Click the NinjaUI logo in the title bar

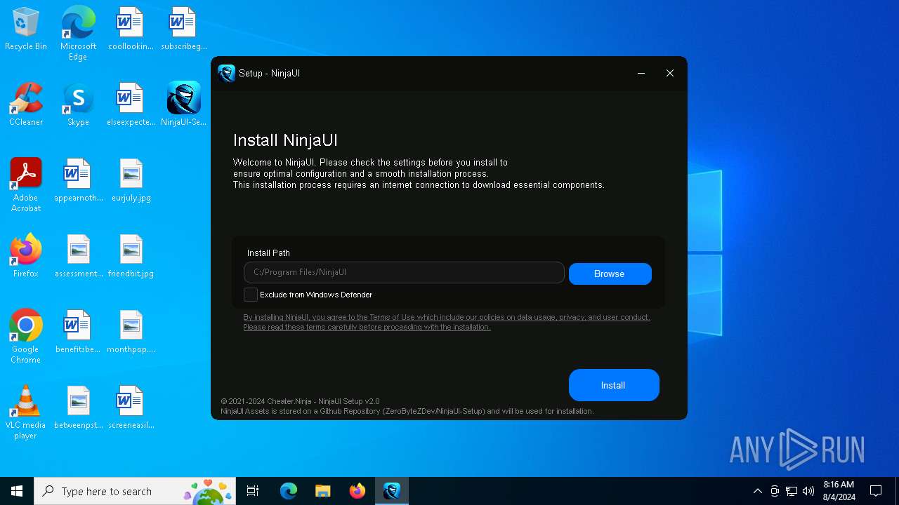click(226, 73)
